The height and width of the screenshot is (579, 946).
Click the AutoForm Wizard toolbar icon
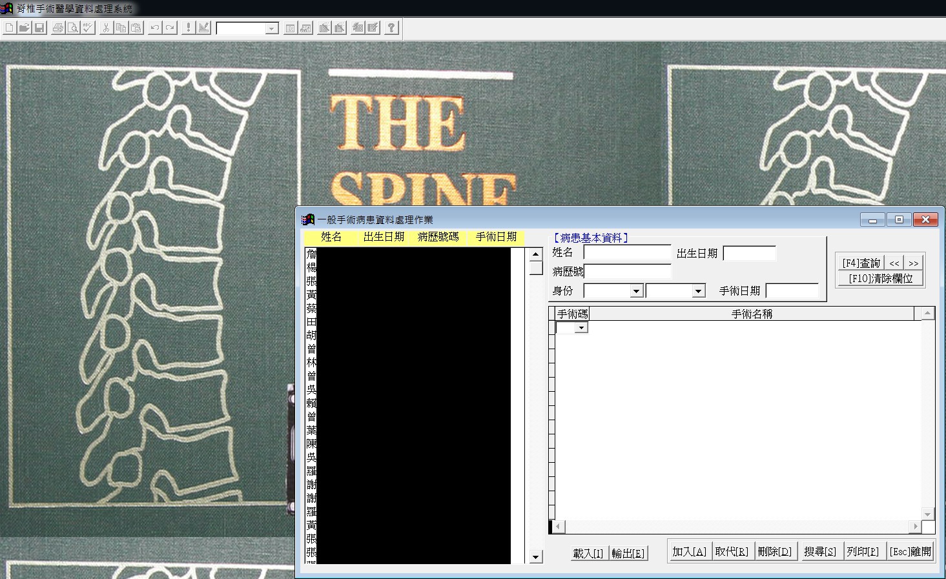[x=358, y=28]
